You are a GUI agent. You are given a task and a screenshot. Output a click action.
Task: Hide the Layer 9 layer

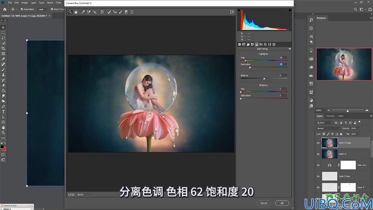point(318,187)
